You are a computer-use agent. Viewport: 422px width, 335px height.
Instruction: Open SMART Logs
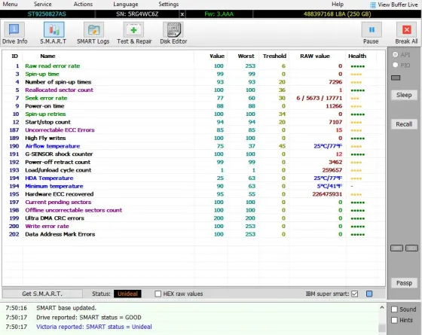point(93,33)
